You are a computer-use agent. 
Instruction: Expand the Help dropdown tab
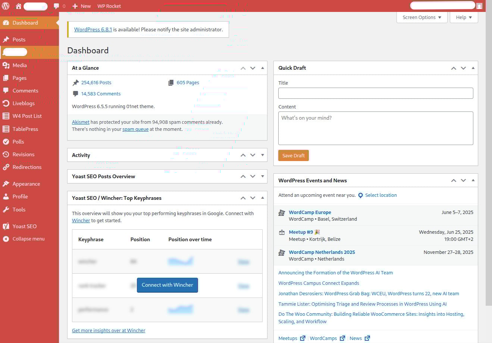point(464,18)
